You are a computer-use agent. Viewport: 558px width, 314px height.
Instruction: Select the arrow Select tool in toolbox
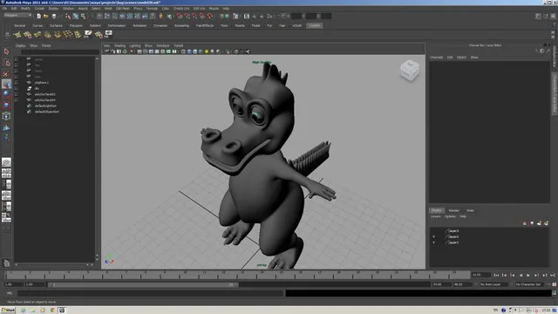[x=6, y=51]
